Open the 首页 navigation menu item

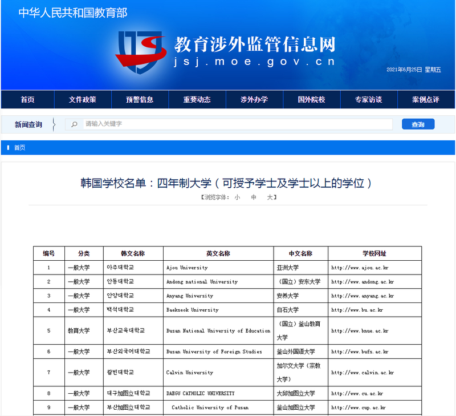[27, 99]
